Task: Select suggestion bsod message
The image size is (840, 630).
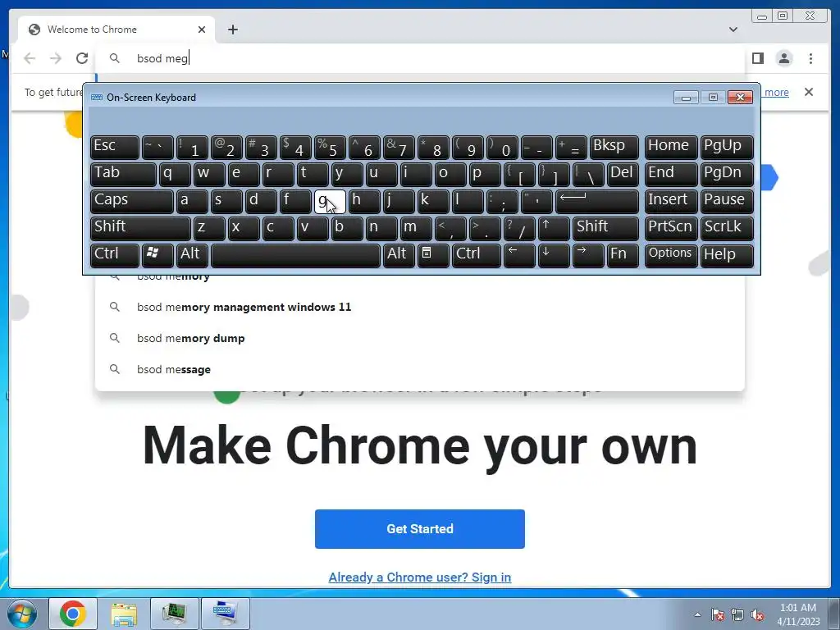Action: (x=420, y=369)
